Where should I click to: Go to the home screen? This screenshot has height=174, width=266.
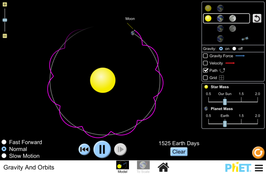(163, 167)
